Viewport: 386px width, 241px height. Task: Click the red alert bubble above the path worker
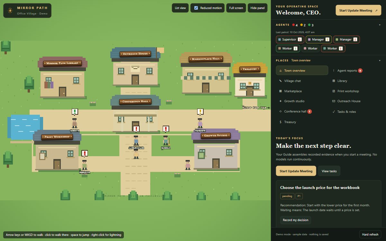[166, 129]
